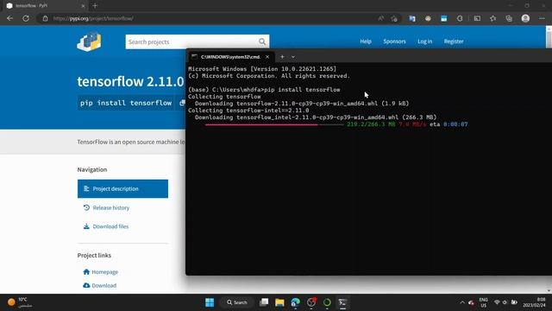Screen dimensions: 552x311
Task: Click the browser profile avatar
Action: click(x=525, y=18)
